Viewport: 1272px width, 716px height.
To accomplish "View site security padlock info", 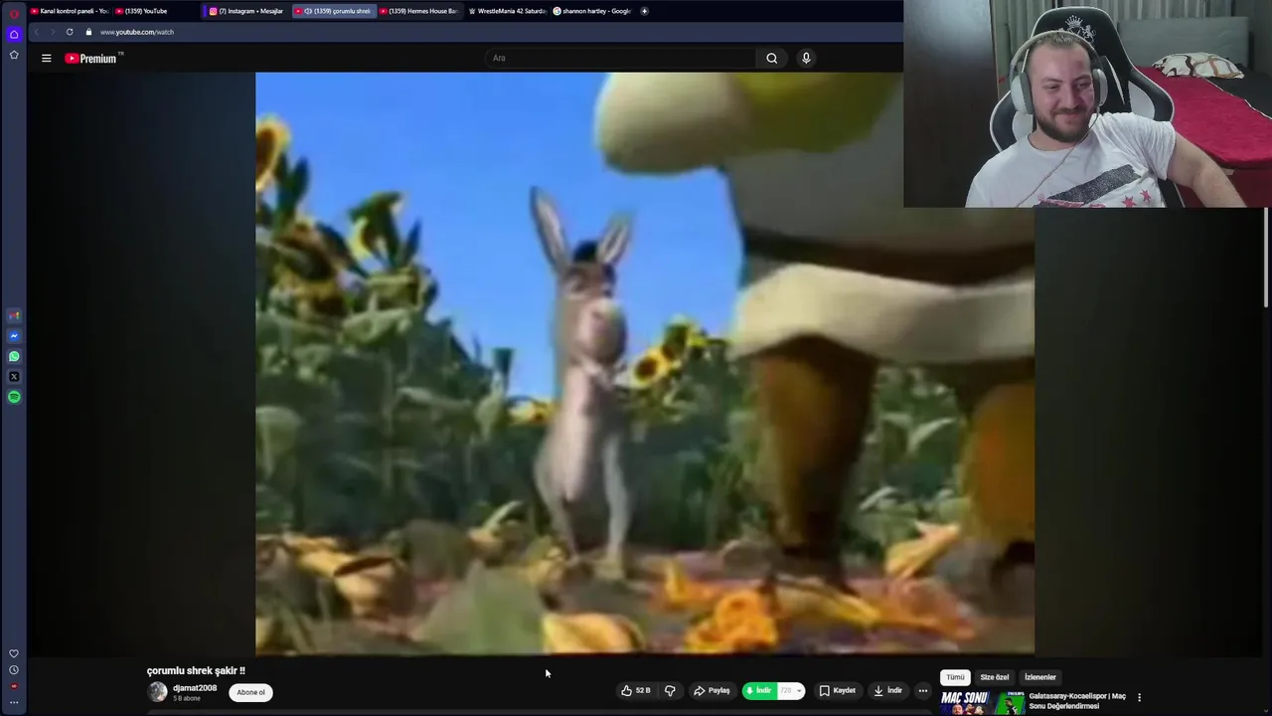I will (x=88, y=32).
